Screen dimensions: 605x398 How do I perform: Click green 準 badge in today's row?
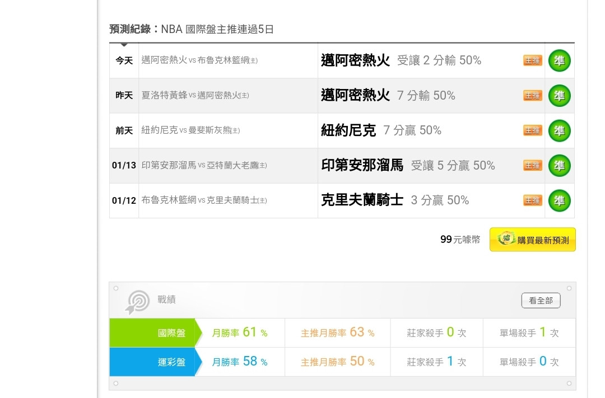pyautogui.click(x=559, y=60)
